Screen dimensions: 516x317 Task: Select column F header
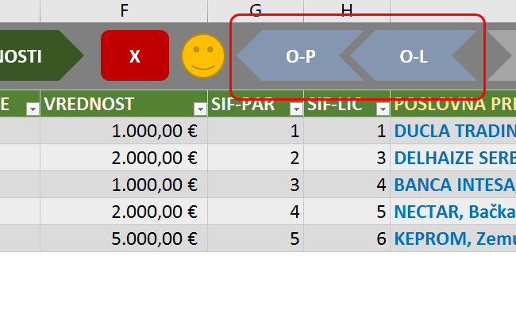click(124, 10)
